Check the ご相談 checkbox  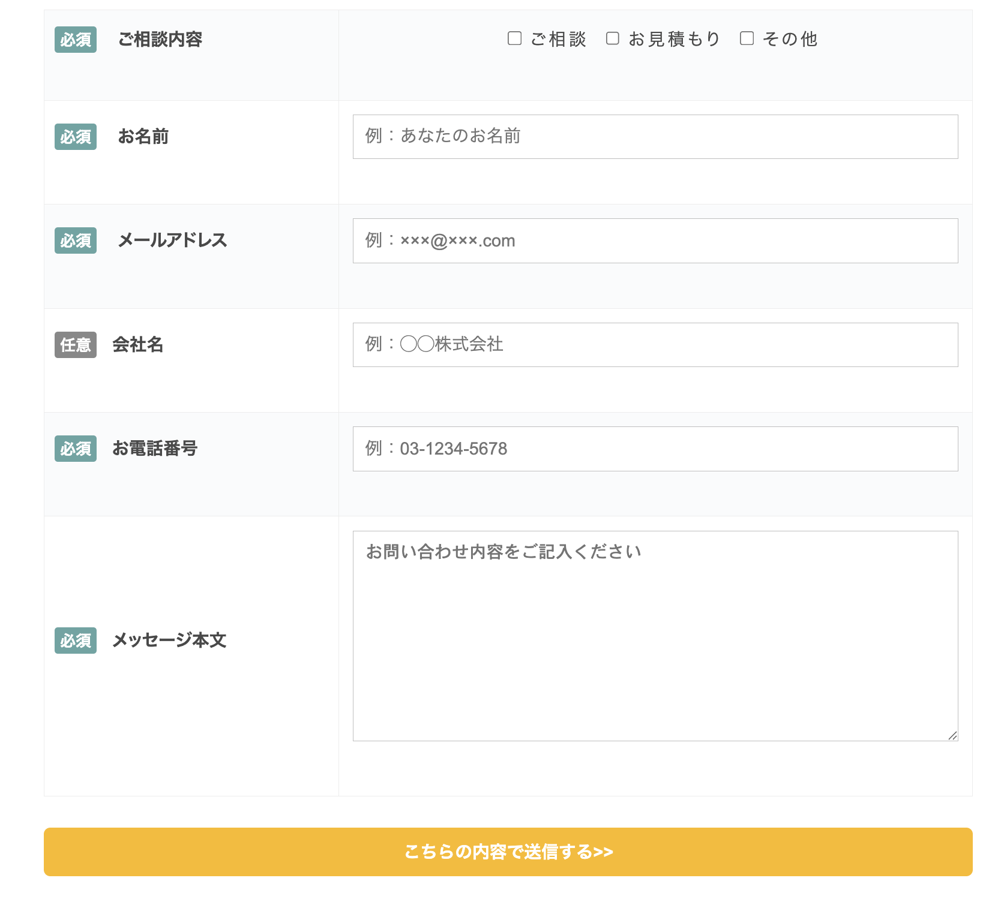click(x=514, y=38)
